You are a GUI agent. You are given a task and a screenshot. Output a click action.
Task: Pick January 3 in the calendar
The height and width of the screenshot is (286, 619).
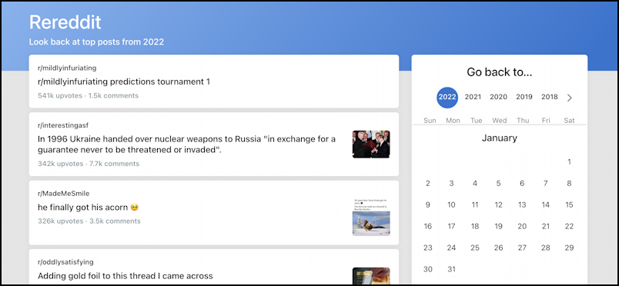pyautogui.click(x=451, y=184)
